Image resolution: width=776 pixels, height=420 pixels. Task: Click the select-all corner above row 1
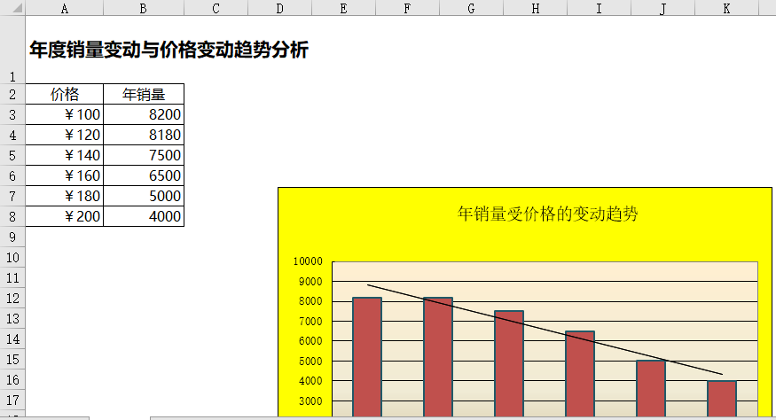[12, 8]
